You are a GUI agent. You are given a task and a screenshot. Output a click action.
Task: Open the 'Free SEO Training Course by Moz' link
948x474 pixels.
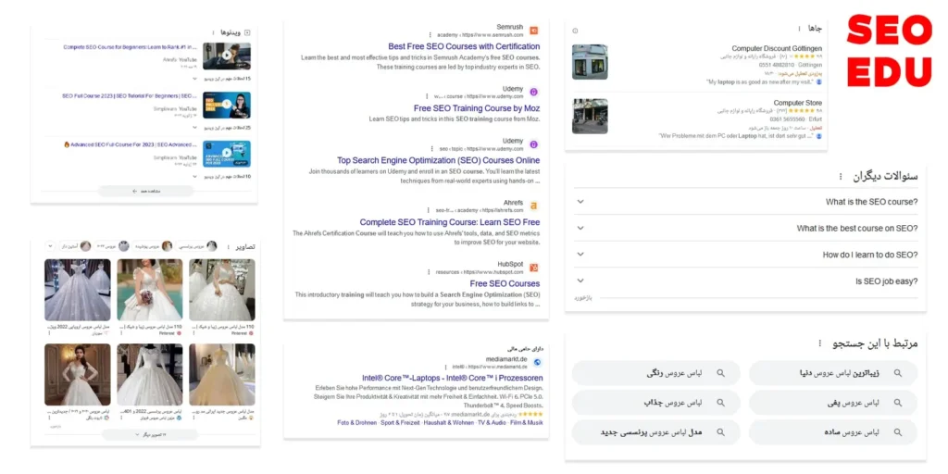tap(477, 108)
